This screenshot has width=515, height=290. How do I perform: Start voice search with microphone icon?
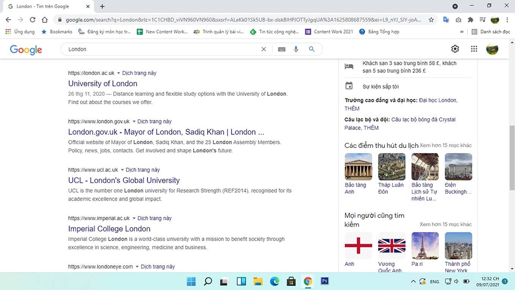pyautogui.click(x=296, y=49)
